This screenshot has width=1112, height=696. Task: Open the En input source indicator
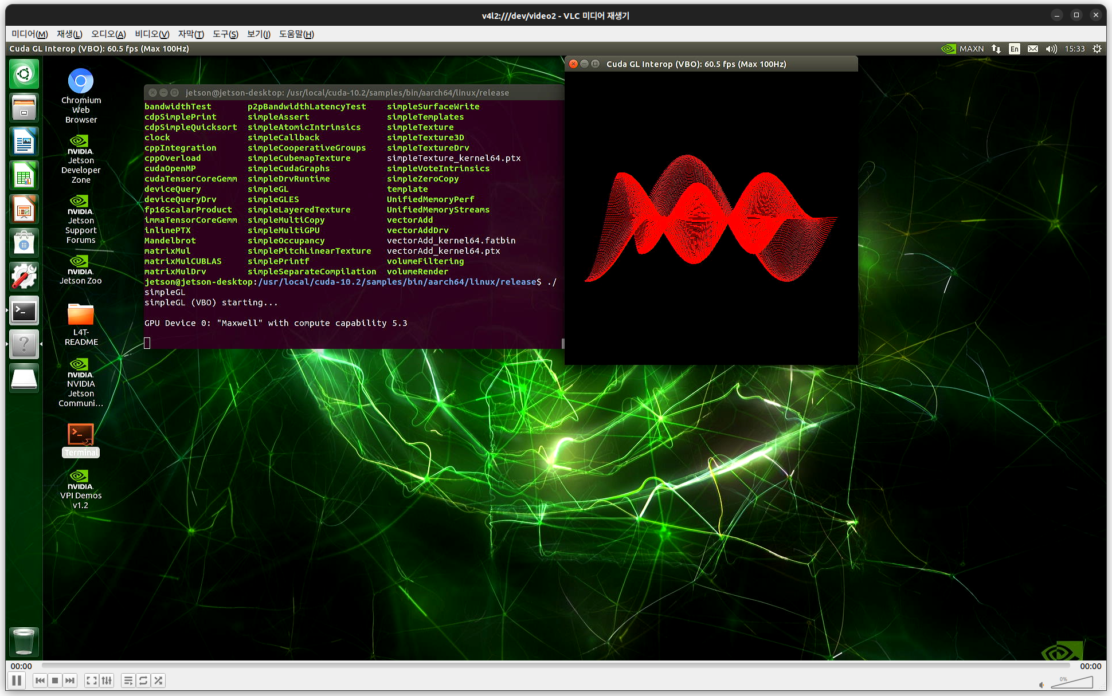tap(1015, 49)
